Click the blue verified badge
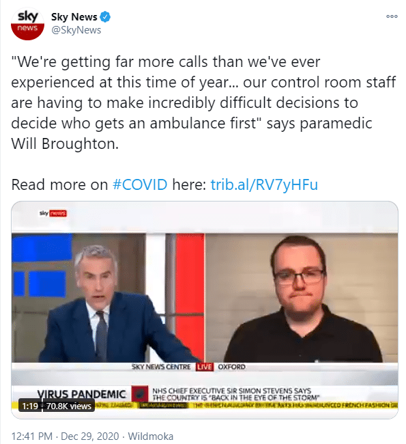The image size is (406, 444). click(x=105, y=17)
